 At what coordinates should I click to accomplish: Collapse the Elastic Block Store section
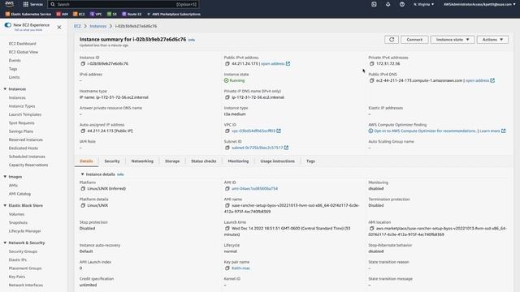click(x=5, y=205)
